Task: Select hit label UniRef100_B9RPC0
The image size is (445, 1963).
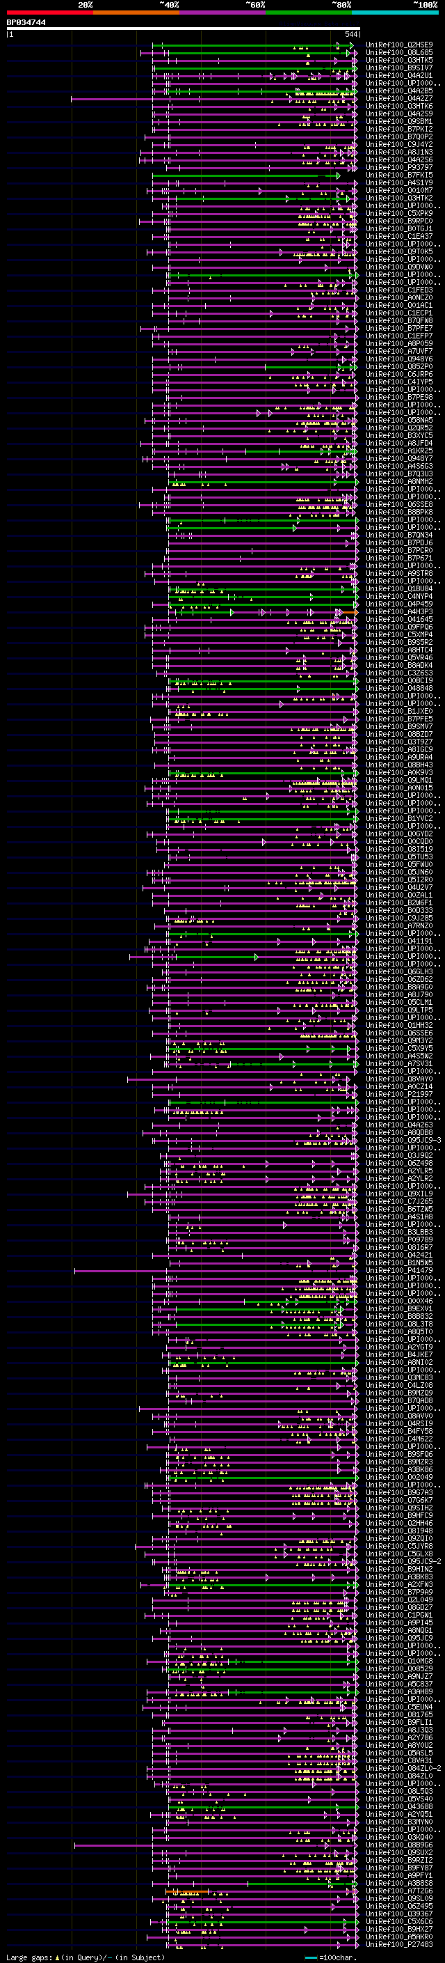Action: [398, 221]
